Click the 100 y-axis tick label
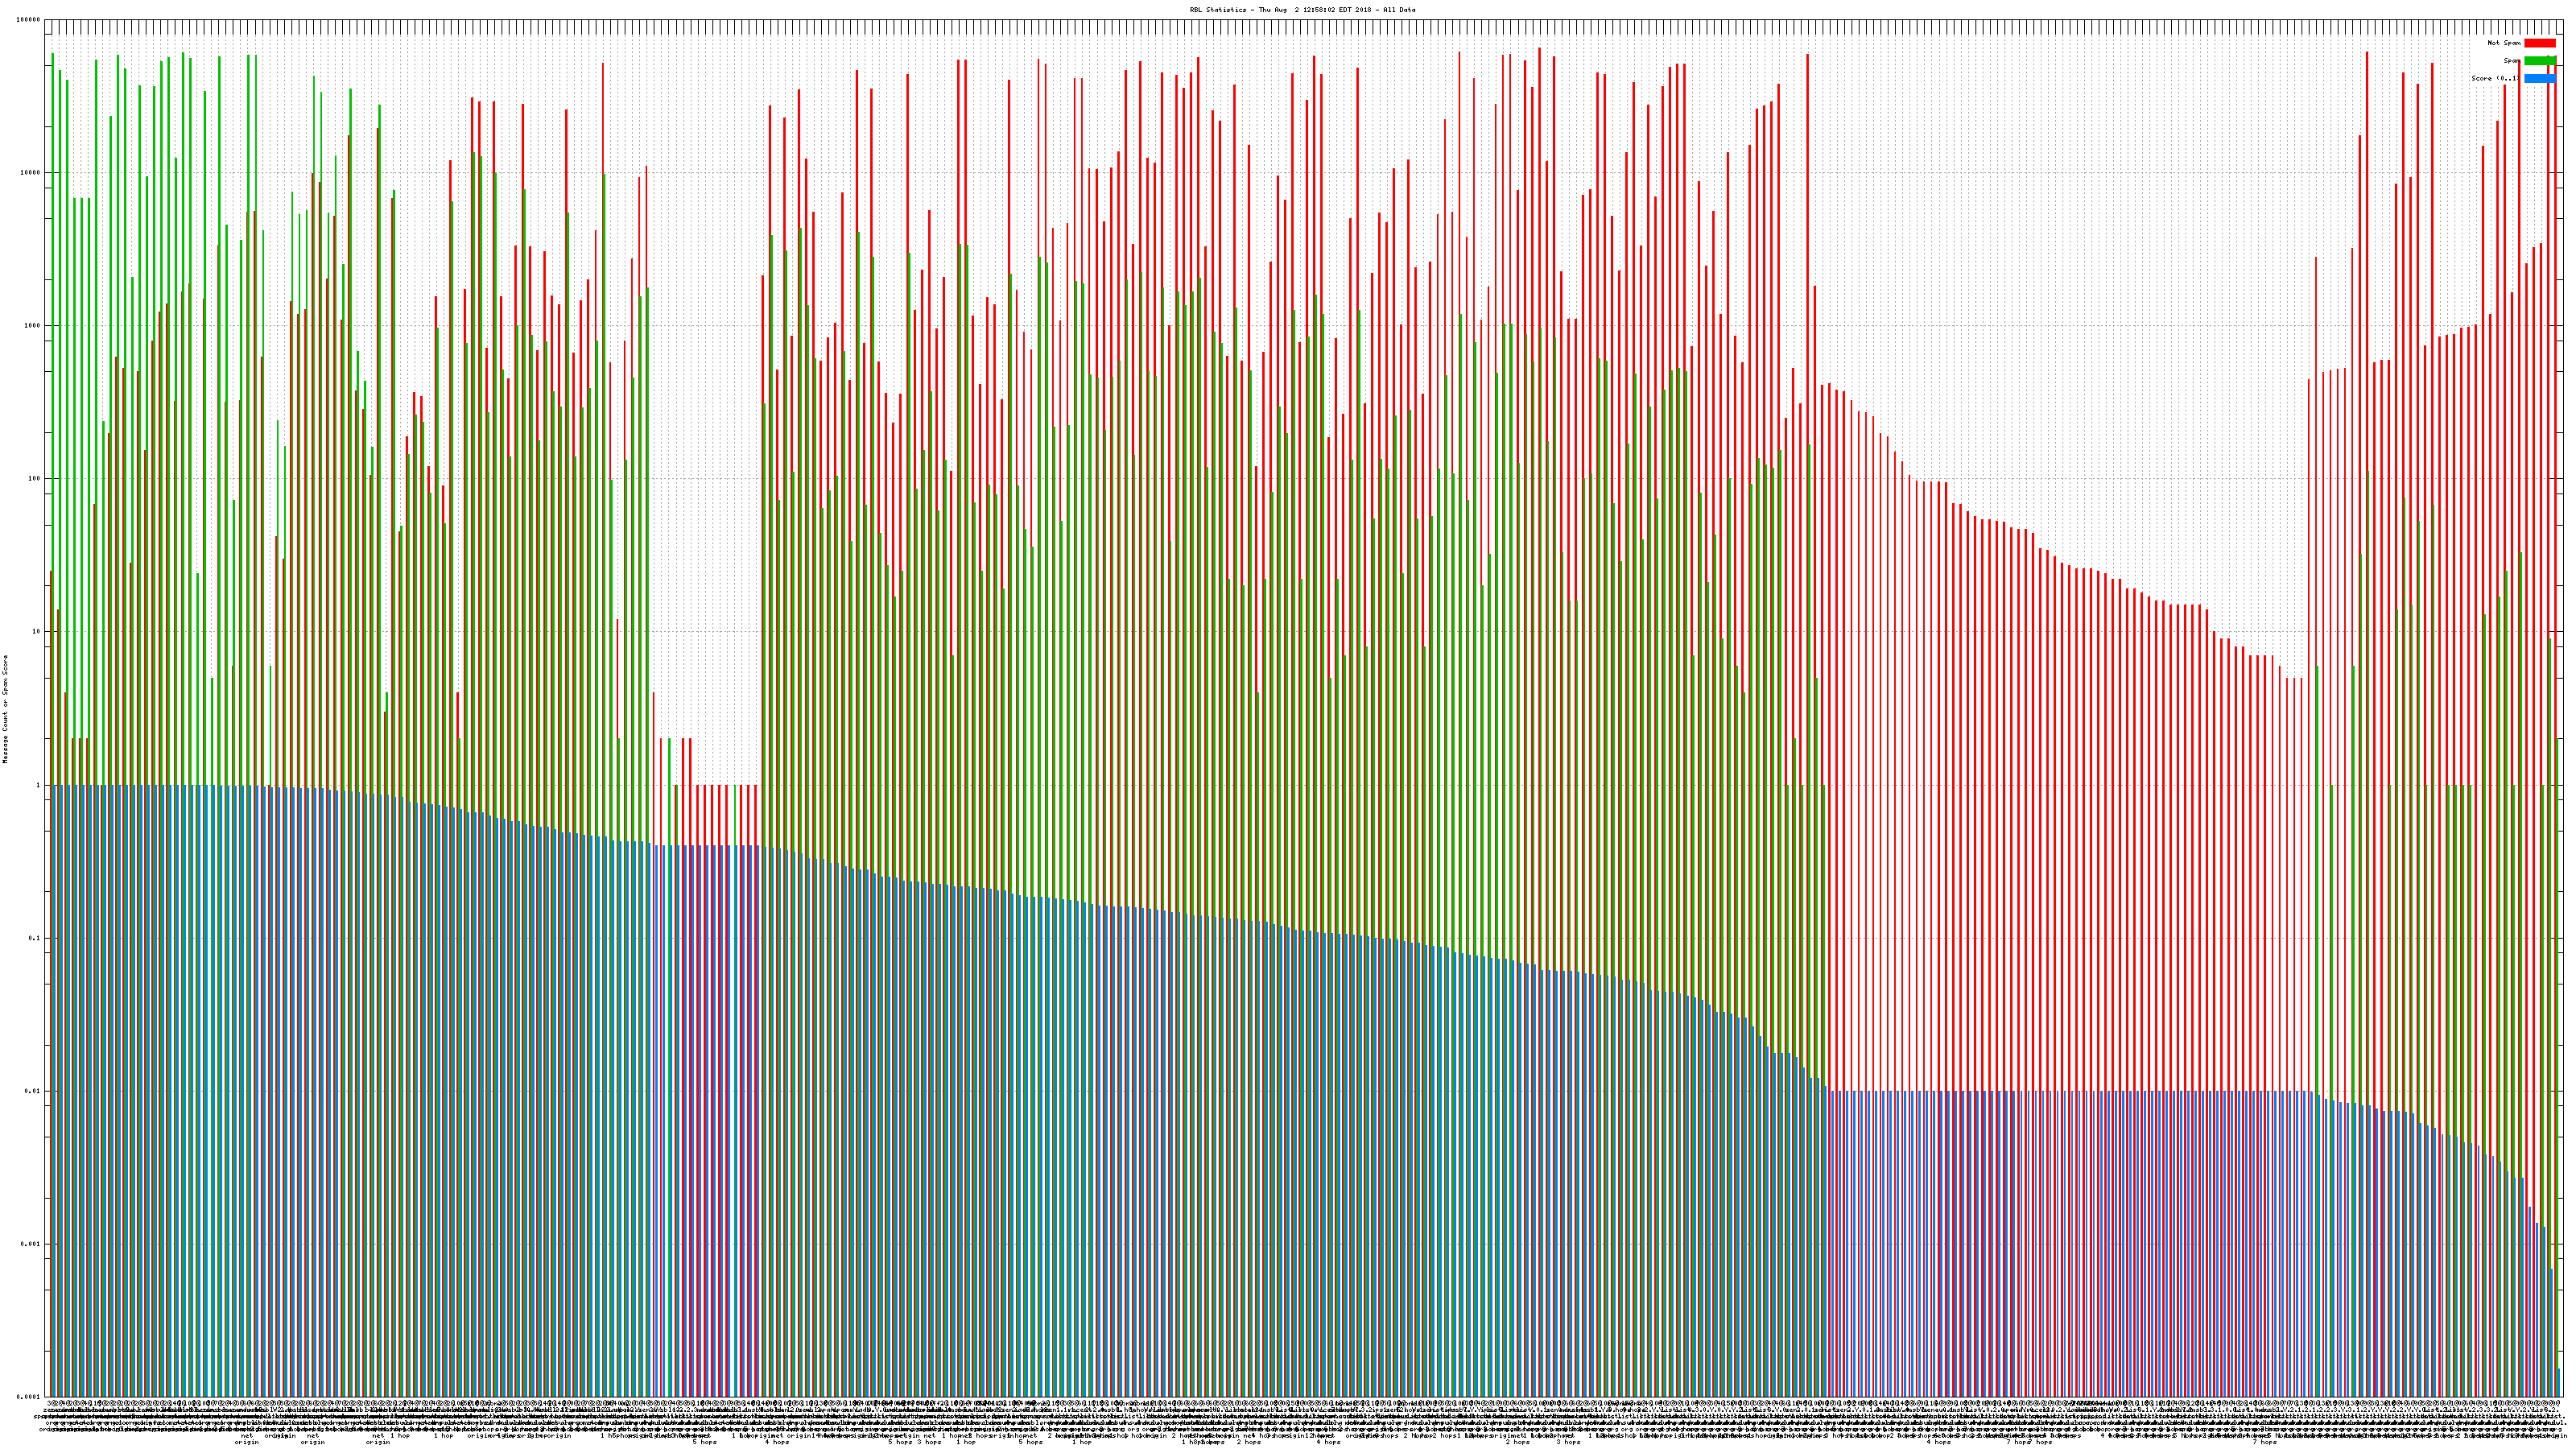 (x=33, y=479)
